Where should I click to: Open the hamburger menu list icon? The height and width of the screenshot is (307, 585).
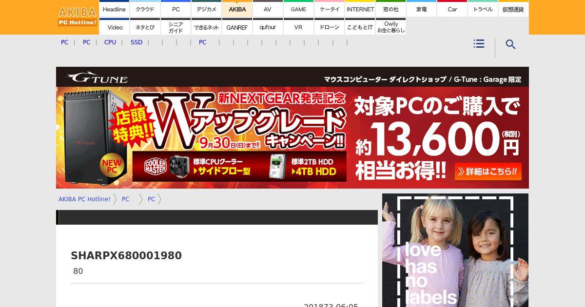(x=479, y=44)
